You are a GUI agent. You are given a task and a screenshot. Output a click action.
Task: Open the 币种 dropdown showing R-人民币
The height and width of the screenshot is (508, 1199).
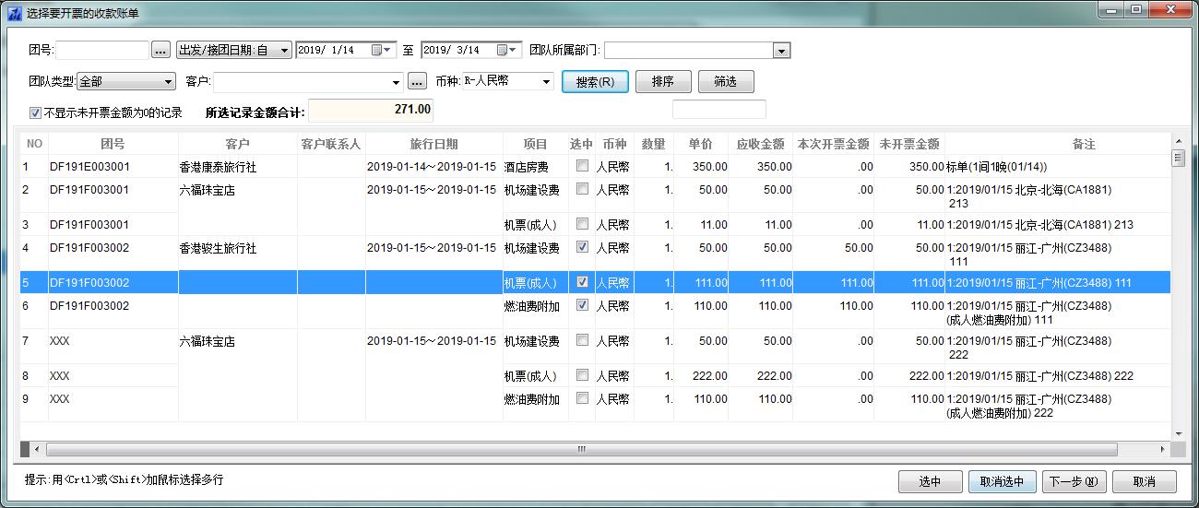pyautogui.click(x=546, y=82)
